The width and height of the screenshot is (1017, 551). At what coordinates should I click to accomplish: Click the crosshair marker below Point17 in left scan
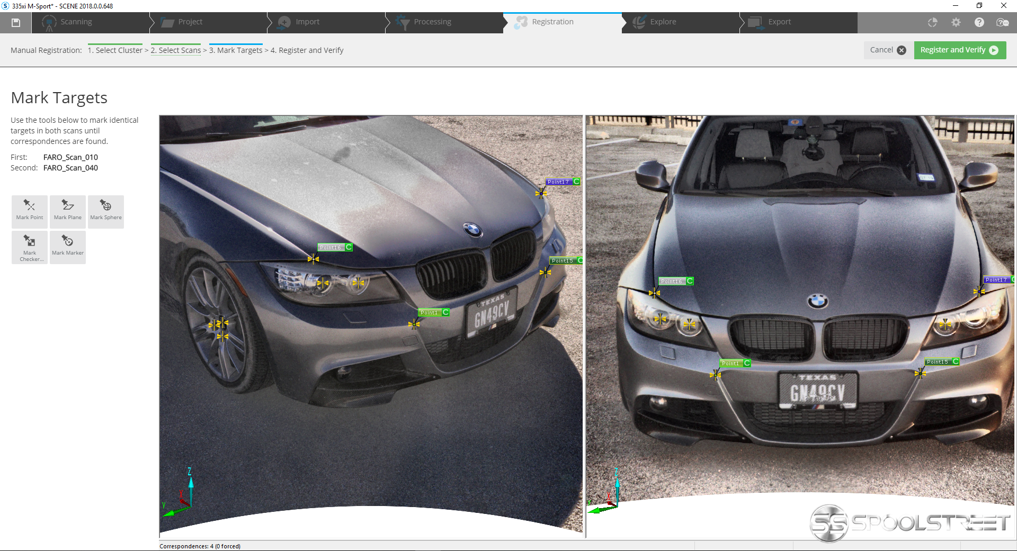point(541,193)
